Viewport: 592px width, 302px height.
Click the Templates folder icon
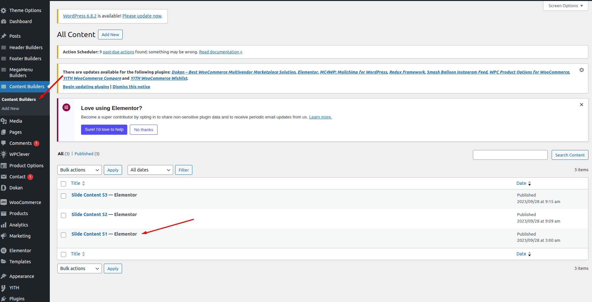4,262
